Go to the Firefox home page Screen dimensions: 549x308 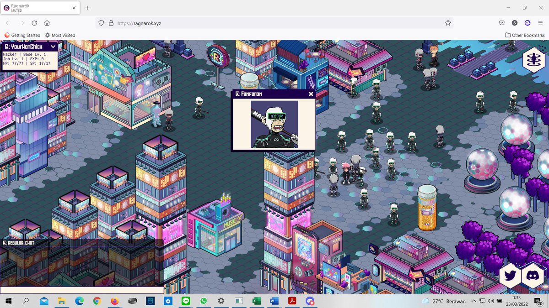click(47, 23)
